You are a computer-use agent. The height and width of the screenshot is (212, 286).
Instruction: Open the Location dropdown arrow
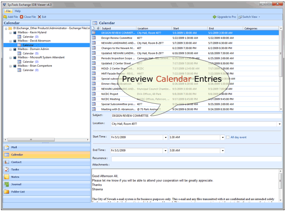[x=279, y=124]
